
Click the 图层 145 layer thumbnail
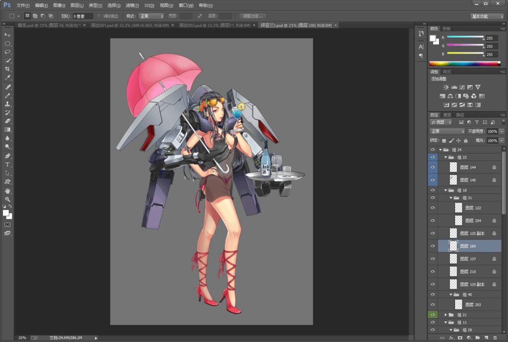pyautogui.click(x=453, y=180)
